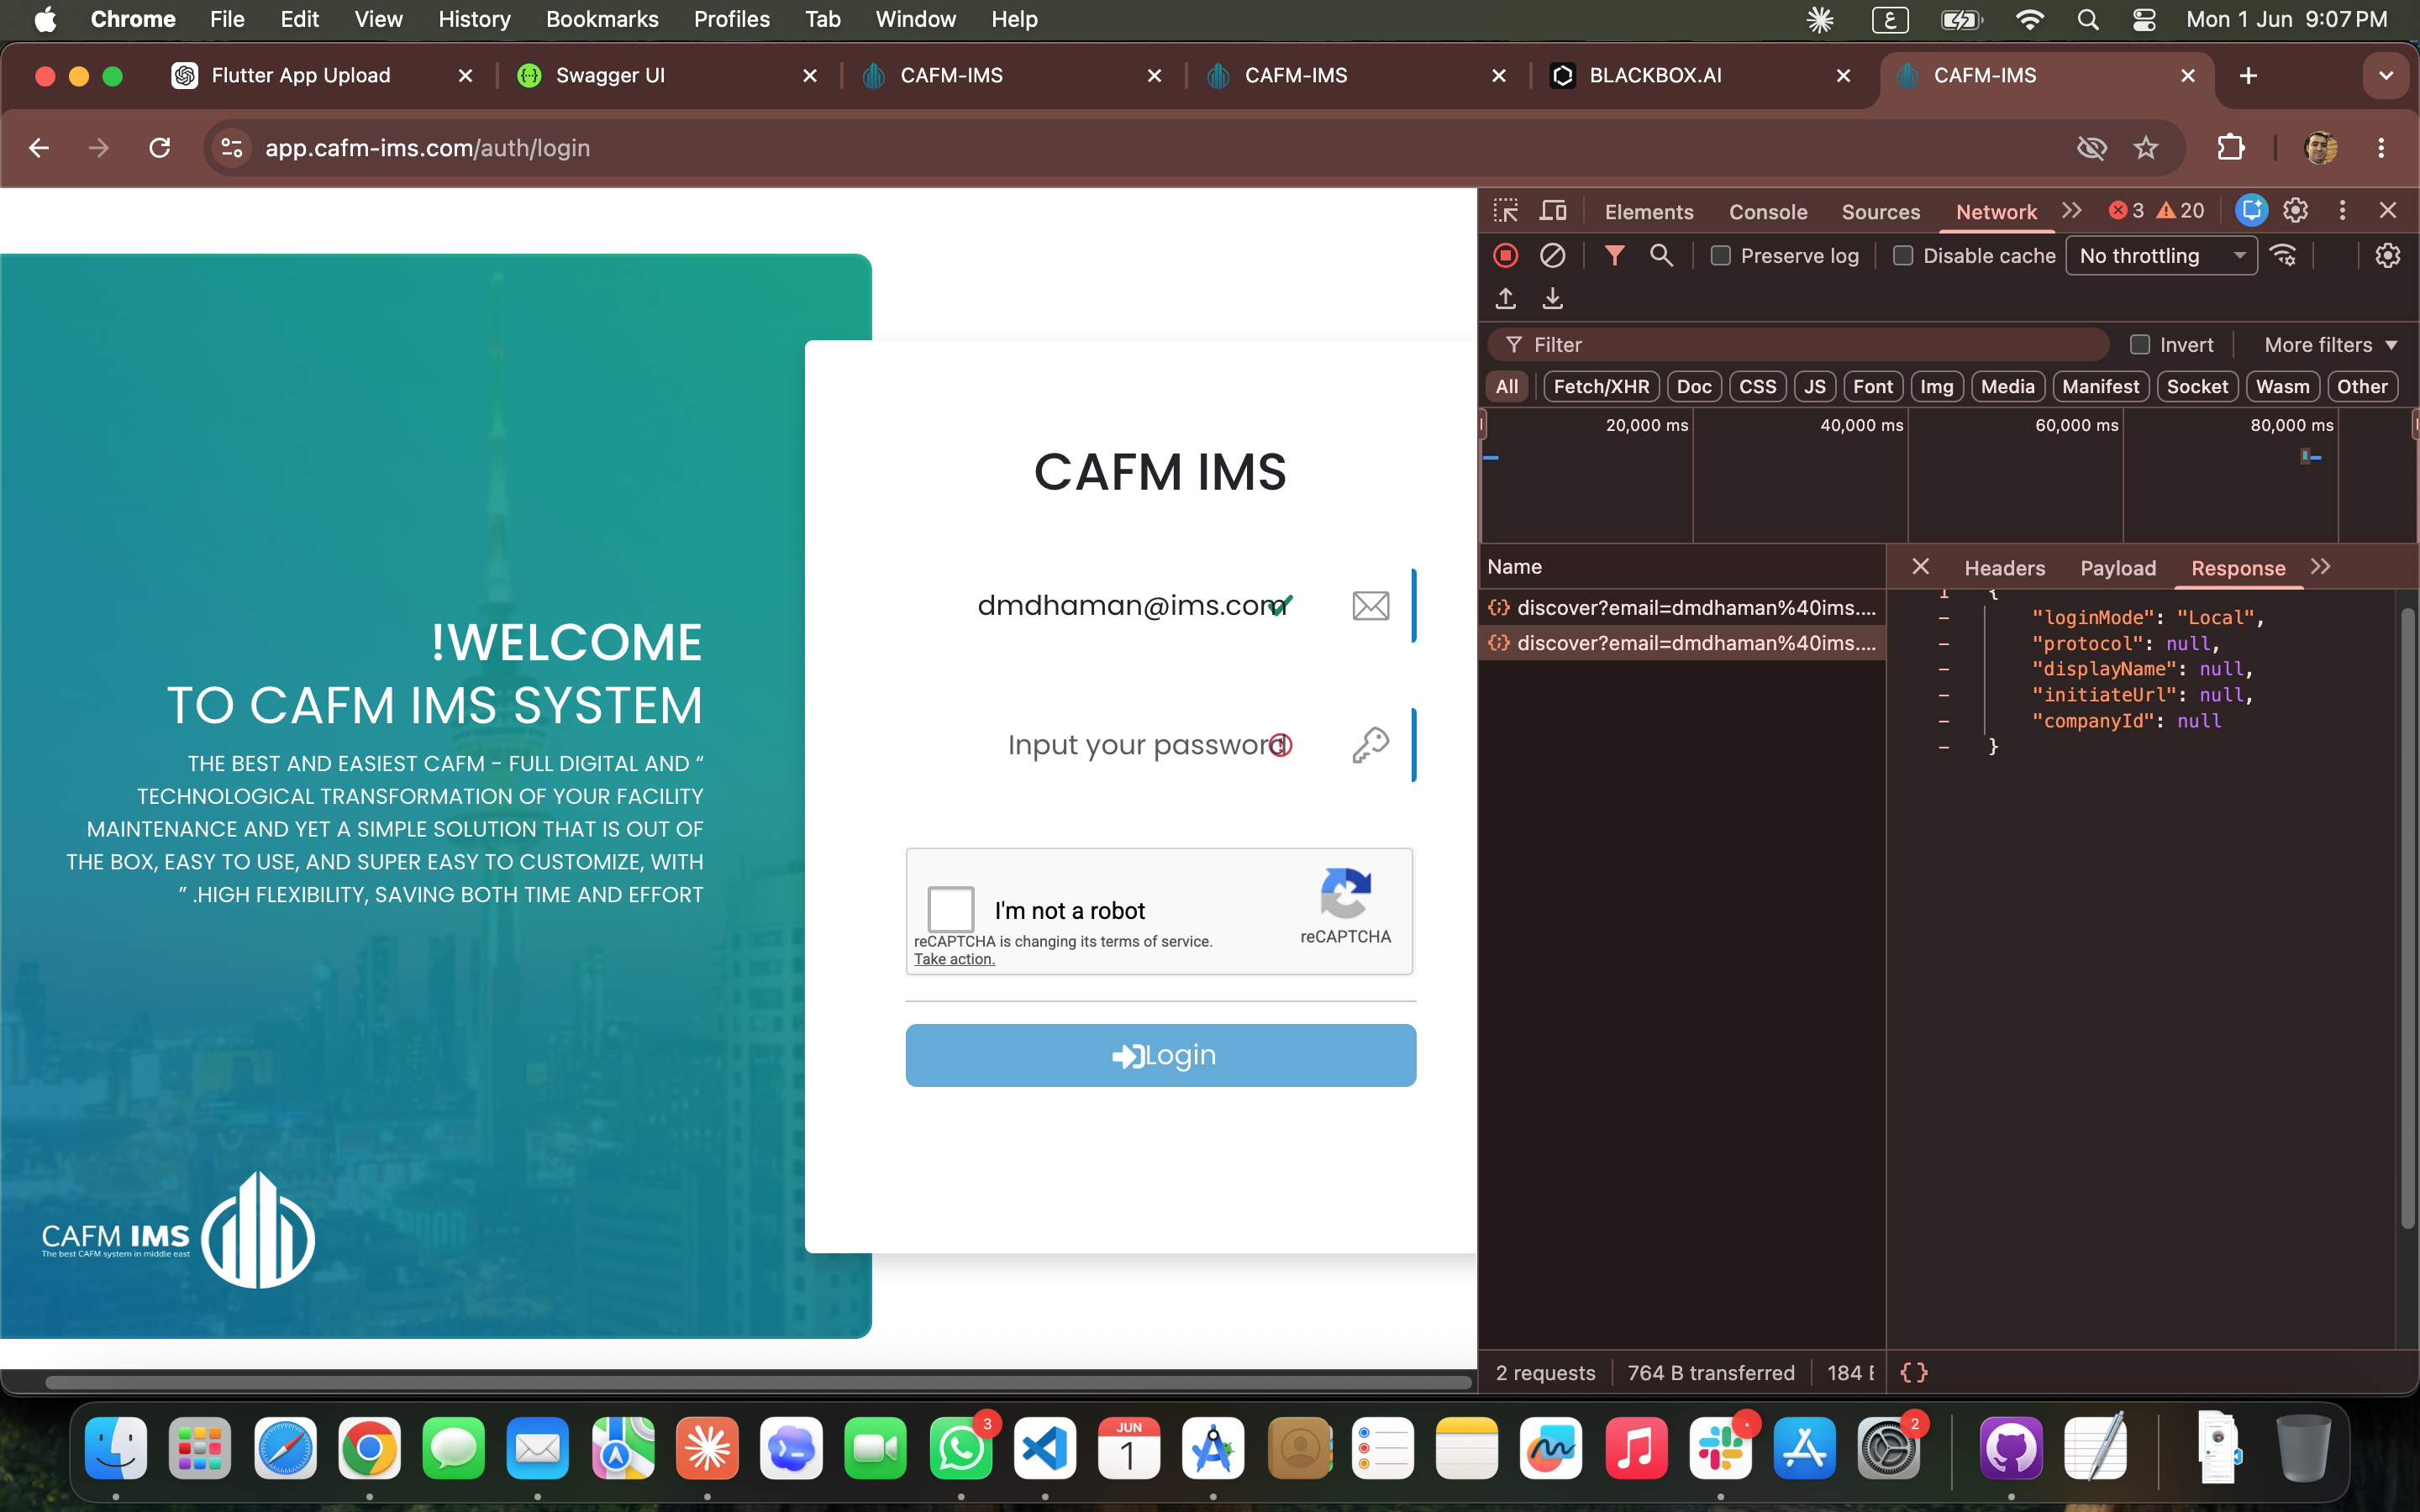Image resolution: width=2420 pixels, height=1512 pixels.
Task: Click the Take action link in reCAPTCHA
Action: pos(954,959)
